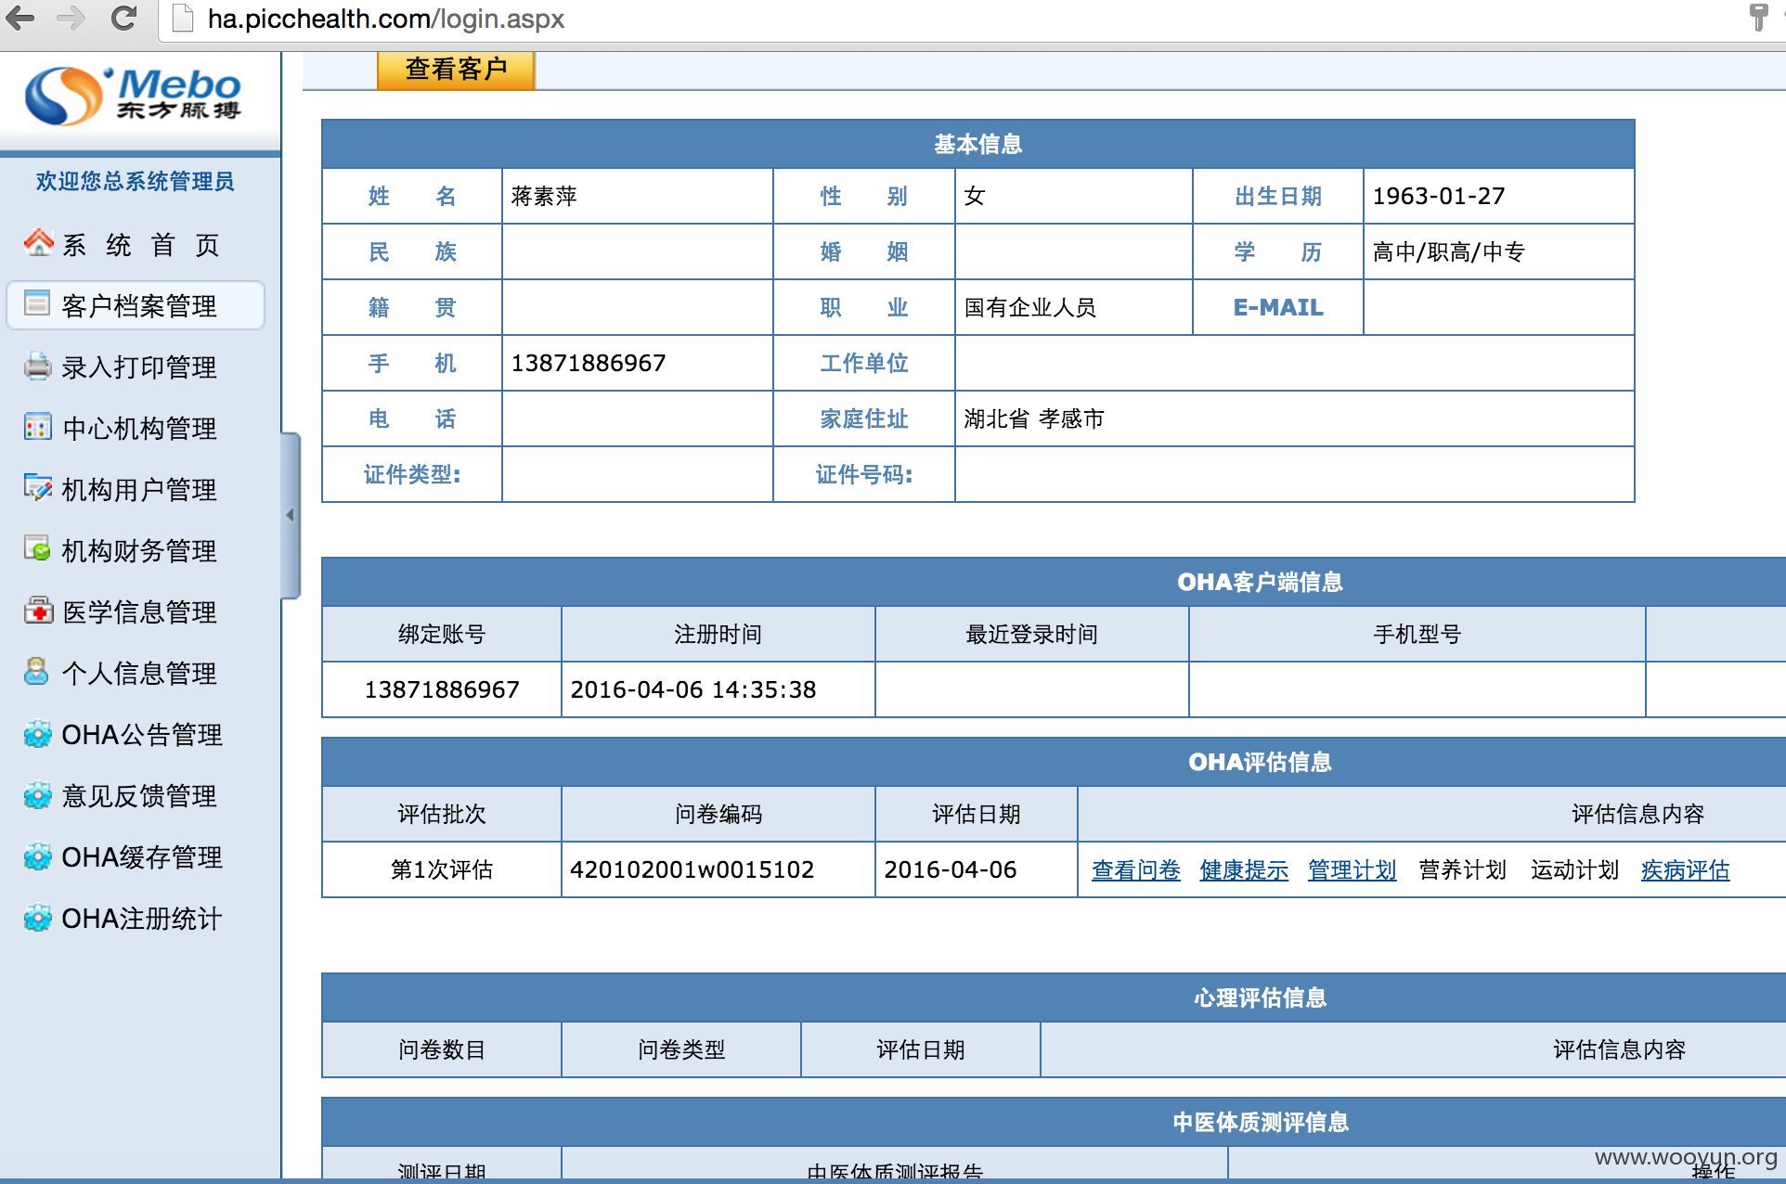Screen dimensions: 1786x1184
Task: Click the E-MAIL field label
Action: pos(1278,307)
